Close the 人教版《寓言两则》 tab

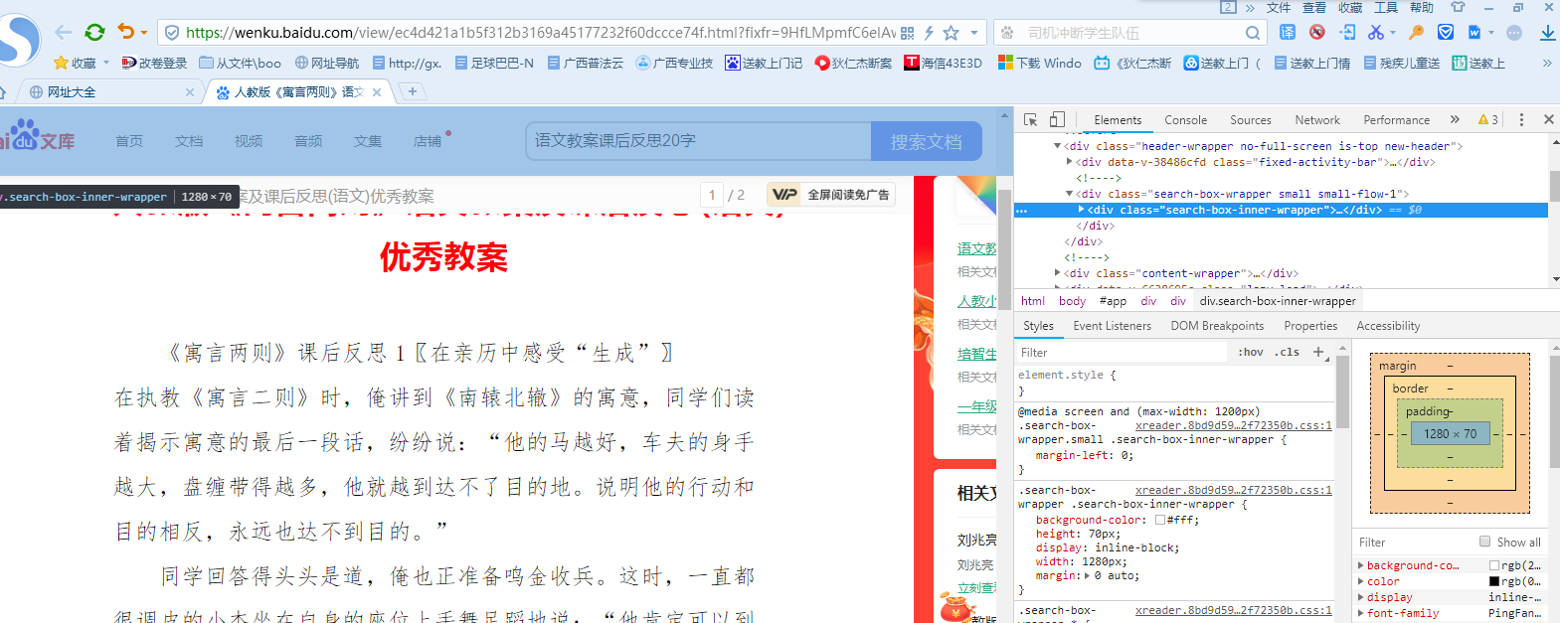[x=377, y=92]
